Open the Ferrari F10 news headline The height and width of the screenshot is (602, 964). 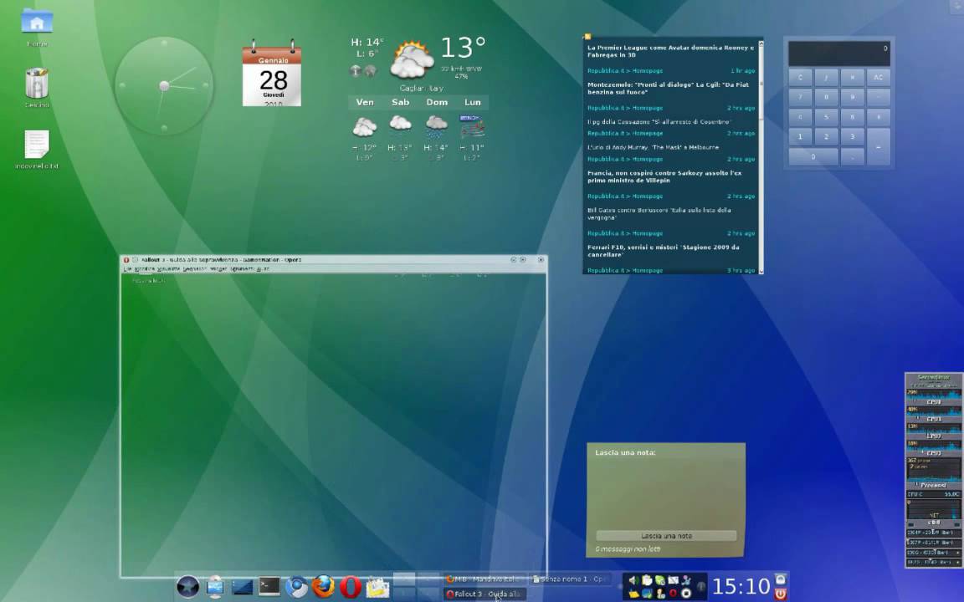[x=664, y=251]
